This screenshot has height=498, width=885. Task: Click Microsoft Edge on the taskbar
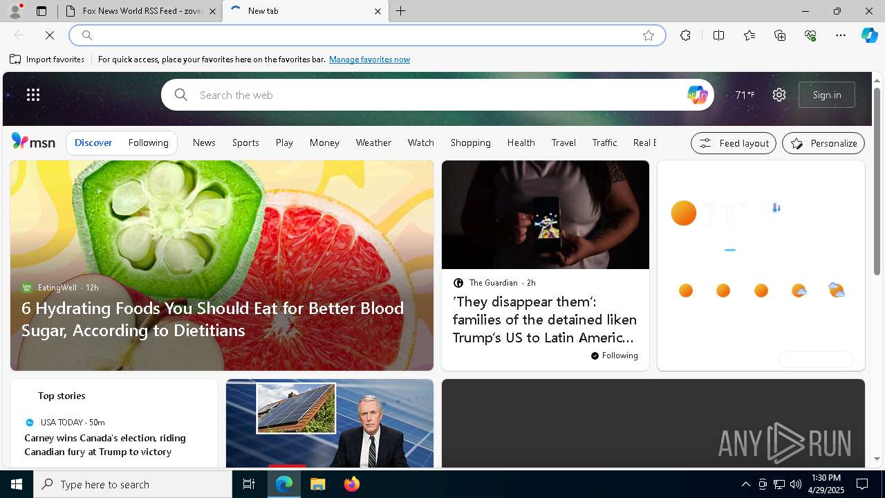pos(284,484)
